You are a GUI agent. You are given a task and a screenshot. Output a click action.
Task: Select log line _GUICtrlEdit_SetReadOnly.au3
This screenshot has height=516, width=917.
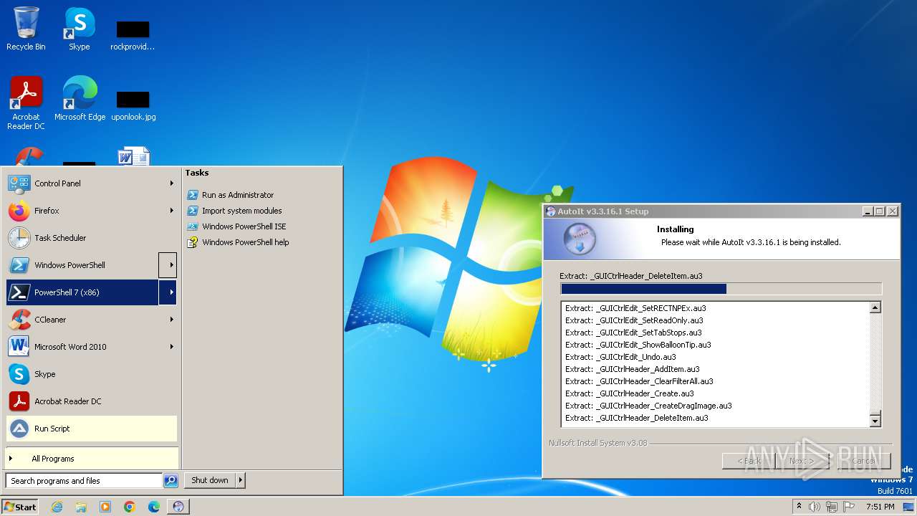pos(634,320)
